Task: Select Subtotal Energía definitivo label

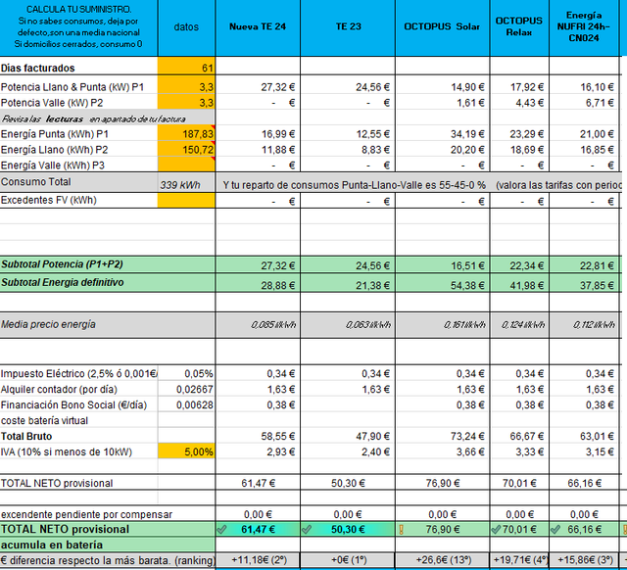Action: pos(63,282)
